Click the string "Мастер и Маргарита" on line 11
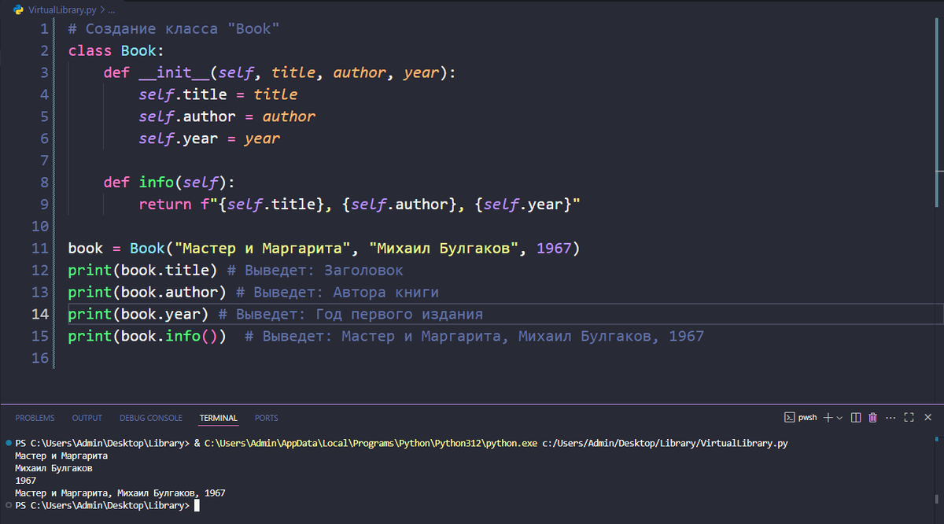The image size is (944, 524). point(263,249)
